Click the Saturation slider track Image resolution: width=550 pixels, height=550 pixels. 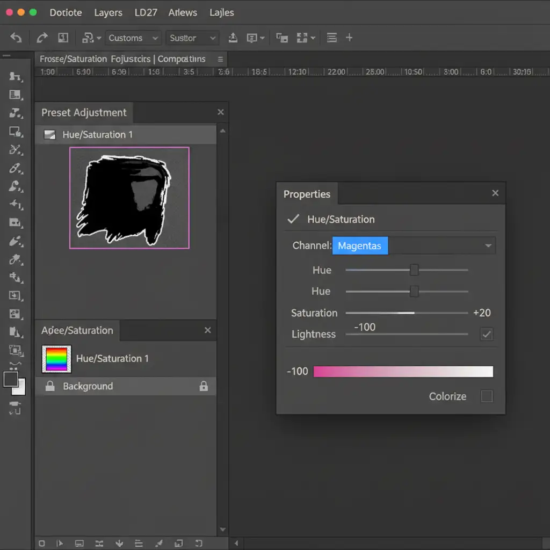click(407, 313)
